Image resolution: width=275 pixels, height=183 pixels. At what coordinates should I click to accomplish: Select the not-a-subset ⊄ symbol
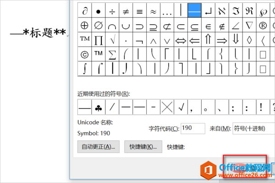point(167,25)
